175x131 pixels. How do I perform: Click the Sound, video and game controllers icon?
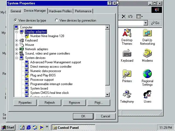point(22,53)
